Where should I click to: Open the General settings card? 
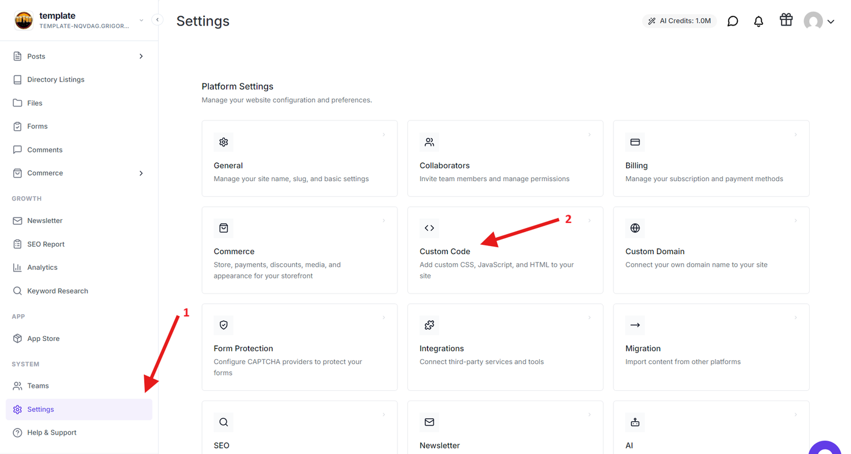[x=300, y=159]
